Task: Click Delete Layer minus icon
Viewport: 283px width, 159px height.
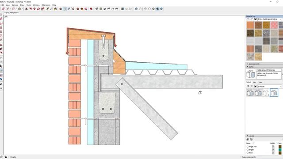Action: (251, 140)
